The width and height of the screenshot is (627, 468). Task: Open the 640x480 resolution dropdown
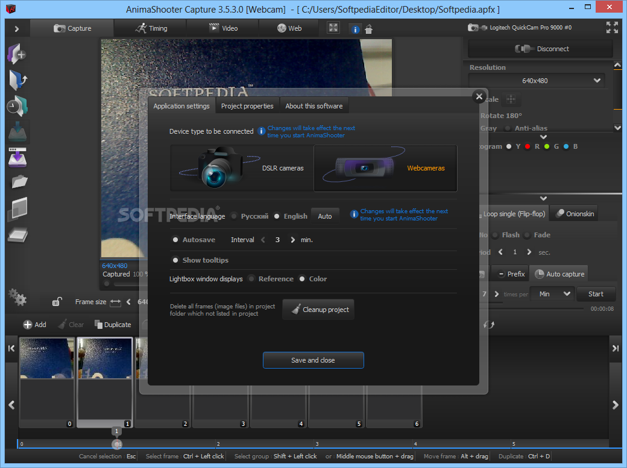pos(536,81)
